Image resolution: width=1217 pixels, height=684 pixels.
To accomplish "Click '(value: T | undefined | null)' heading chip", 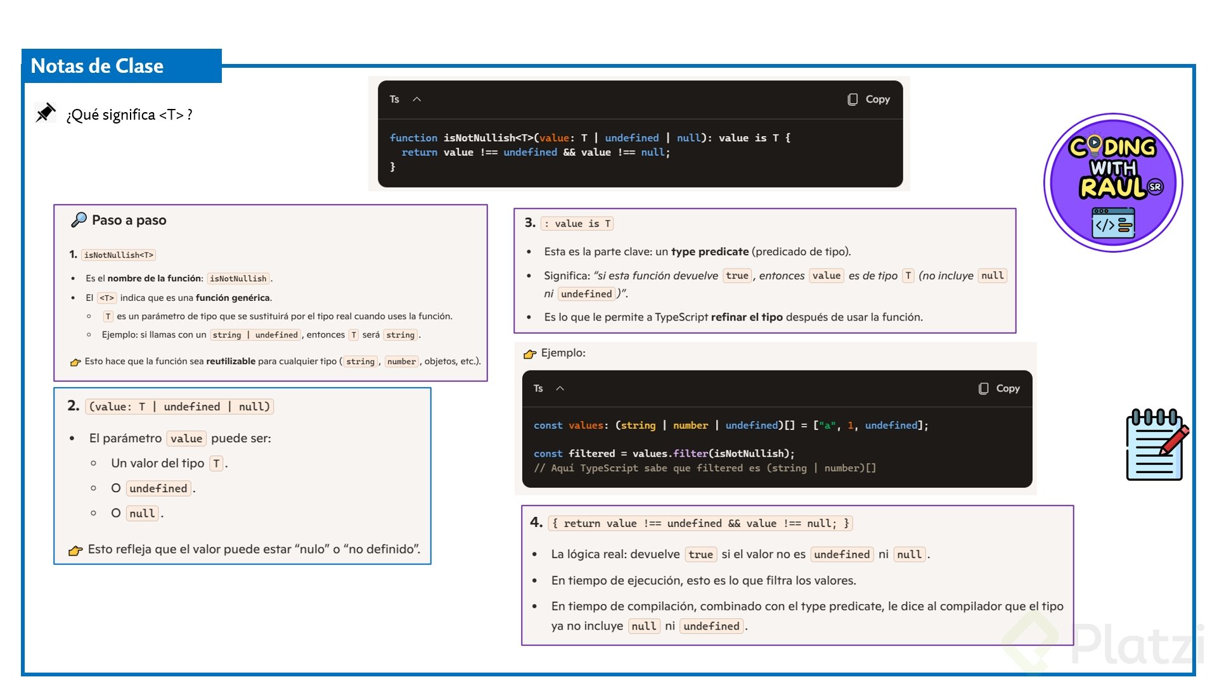I will (179, 407).
